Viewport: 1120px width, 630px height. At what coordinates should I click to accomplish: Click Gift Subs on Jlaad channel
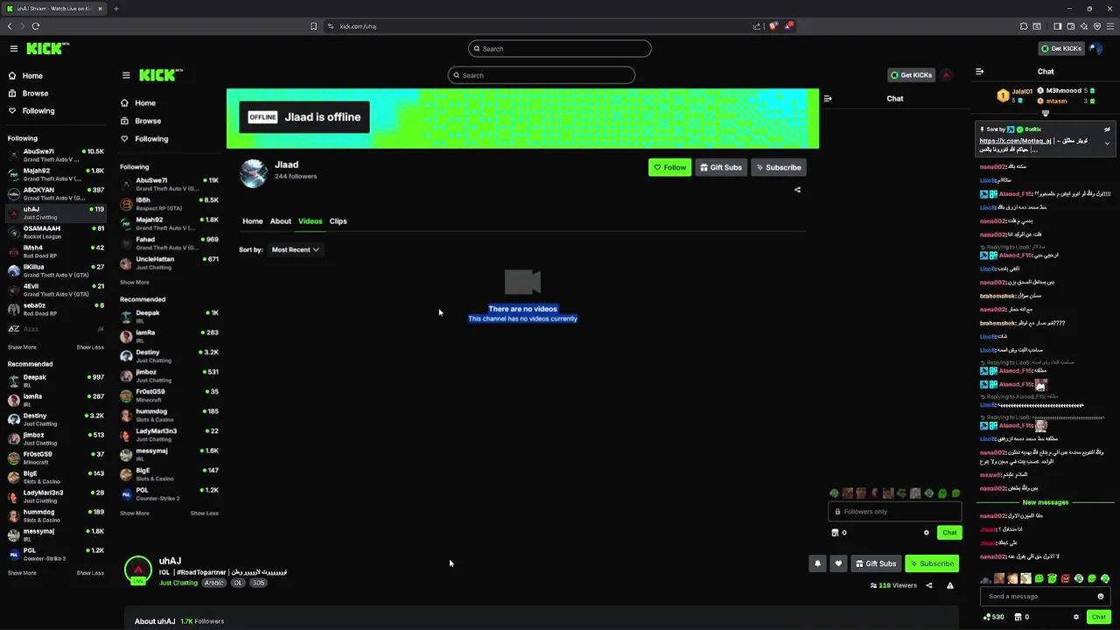[721, 168]
